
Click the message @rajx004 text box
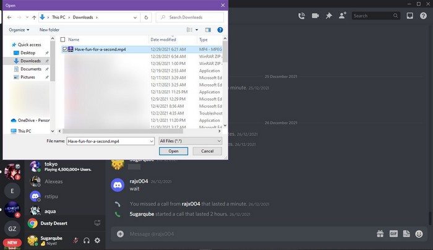pos(249,234)
